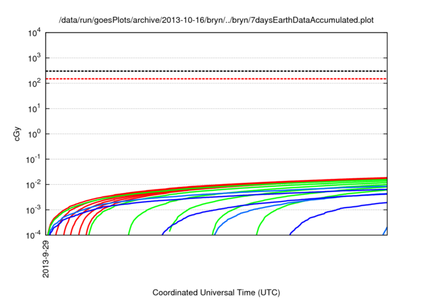Click the 10^2 y-axis tick label
The width and height of the screenshot is (427, 299).
34,83
